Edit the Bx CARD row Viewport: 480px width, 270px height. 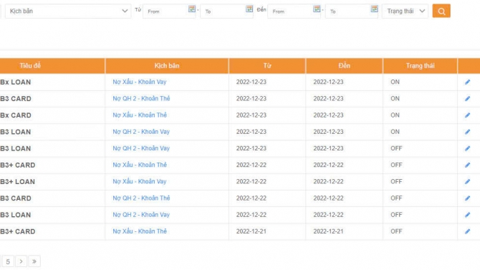tap(467, 115)
